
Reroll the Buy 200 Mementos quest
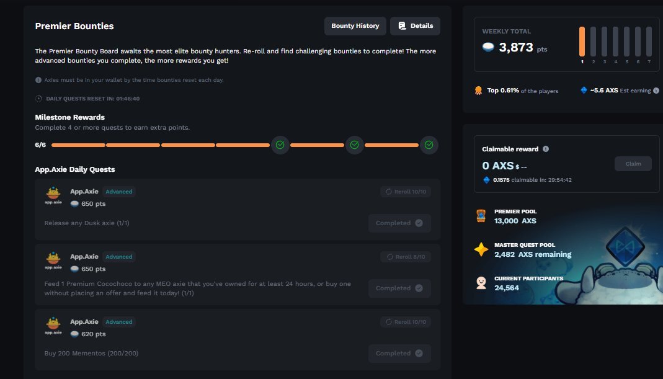coord(406,322)
